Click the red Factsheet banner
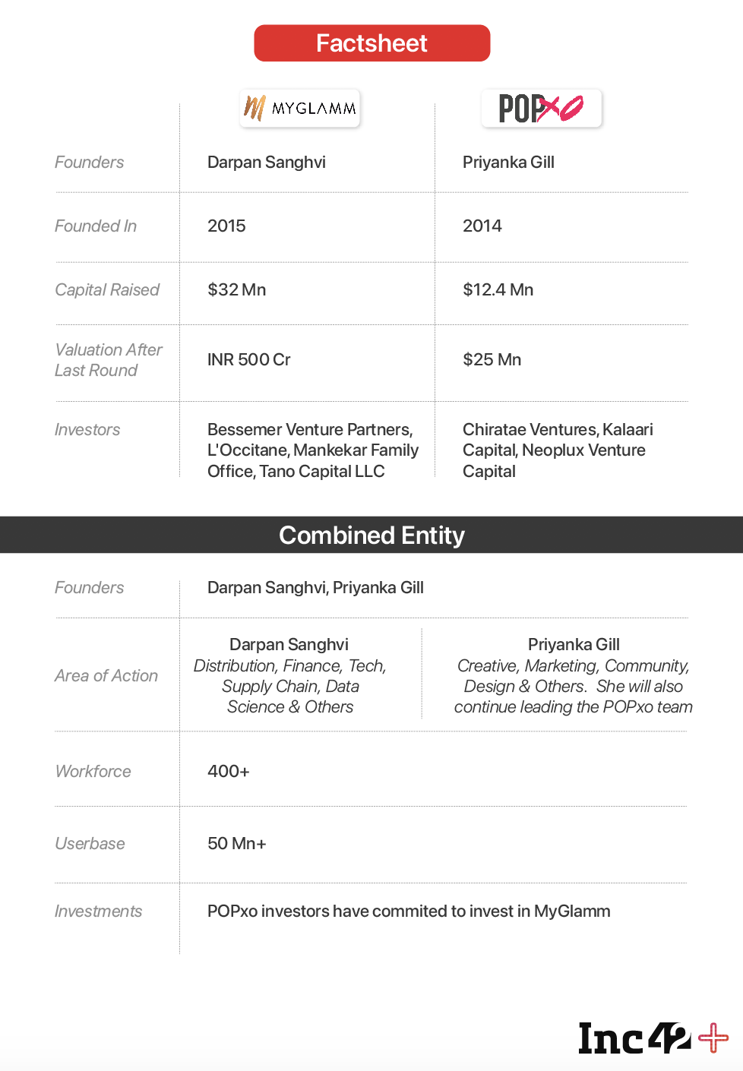 (371, 43)
